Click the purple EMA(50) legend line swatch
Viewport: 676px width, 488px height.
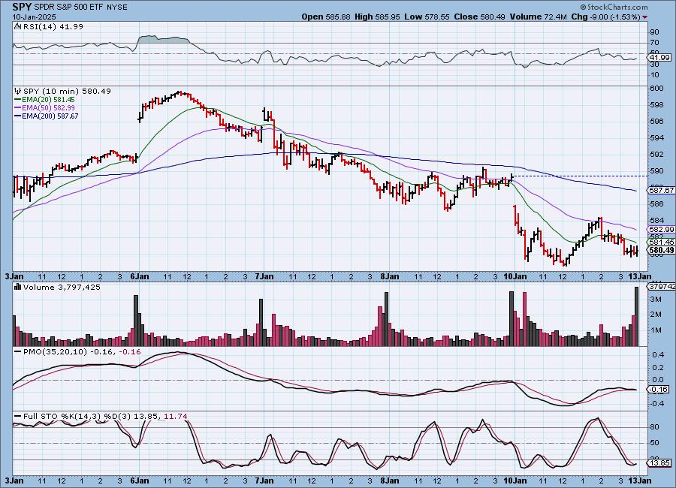point(18,108)
